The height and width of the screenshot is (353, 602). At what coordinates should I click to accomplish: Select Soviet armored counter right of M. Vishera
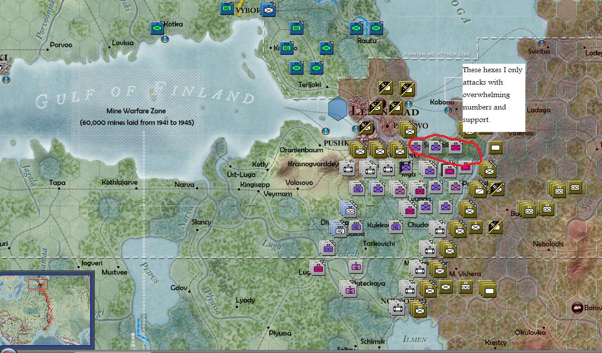(466, 287)
